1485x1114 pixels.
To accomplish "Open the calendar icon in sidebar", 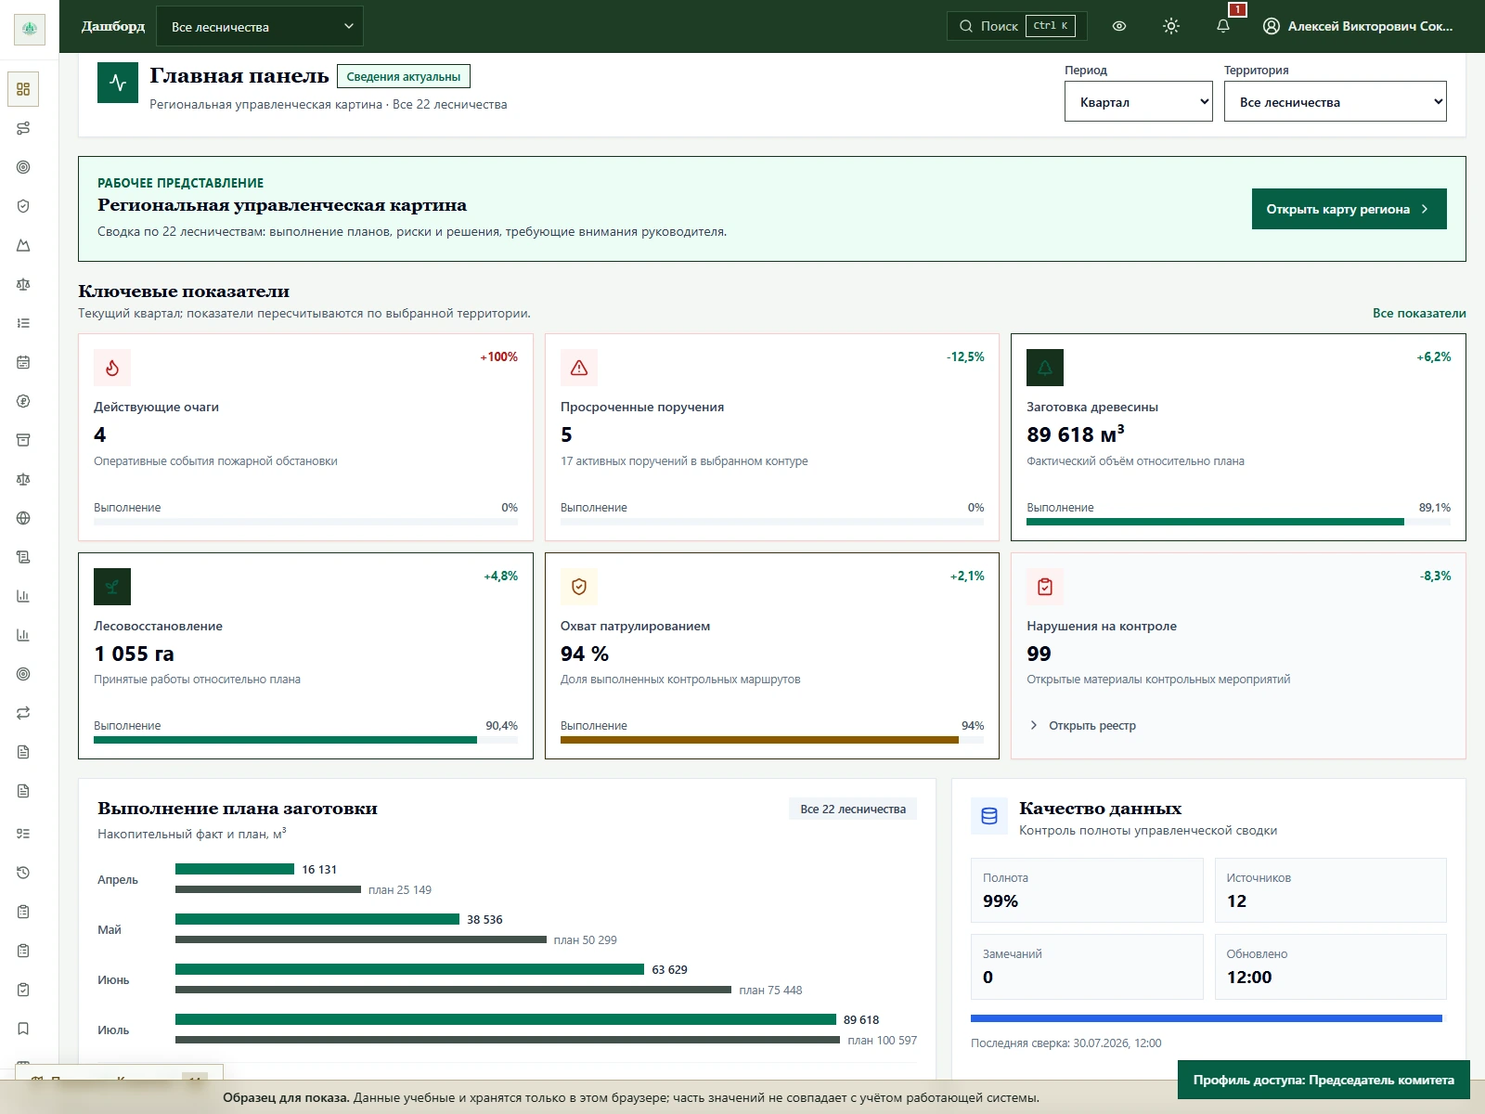I will (x=23, y=362).
